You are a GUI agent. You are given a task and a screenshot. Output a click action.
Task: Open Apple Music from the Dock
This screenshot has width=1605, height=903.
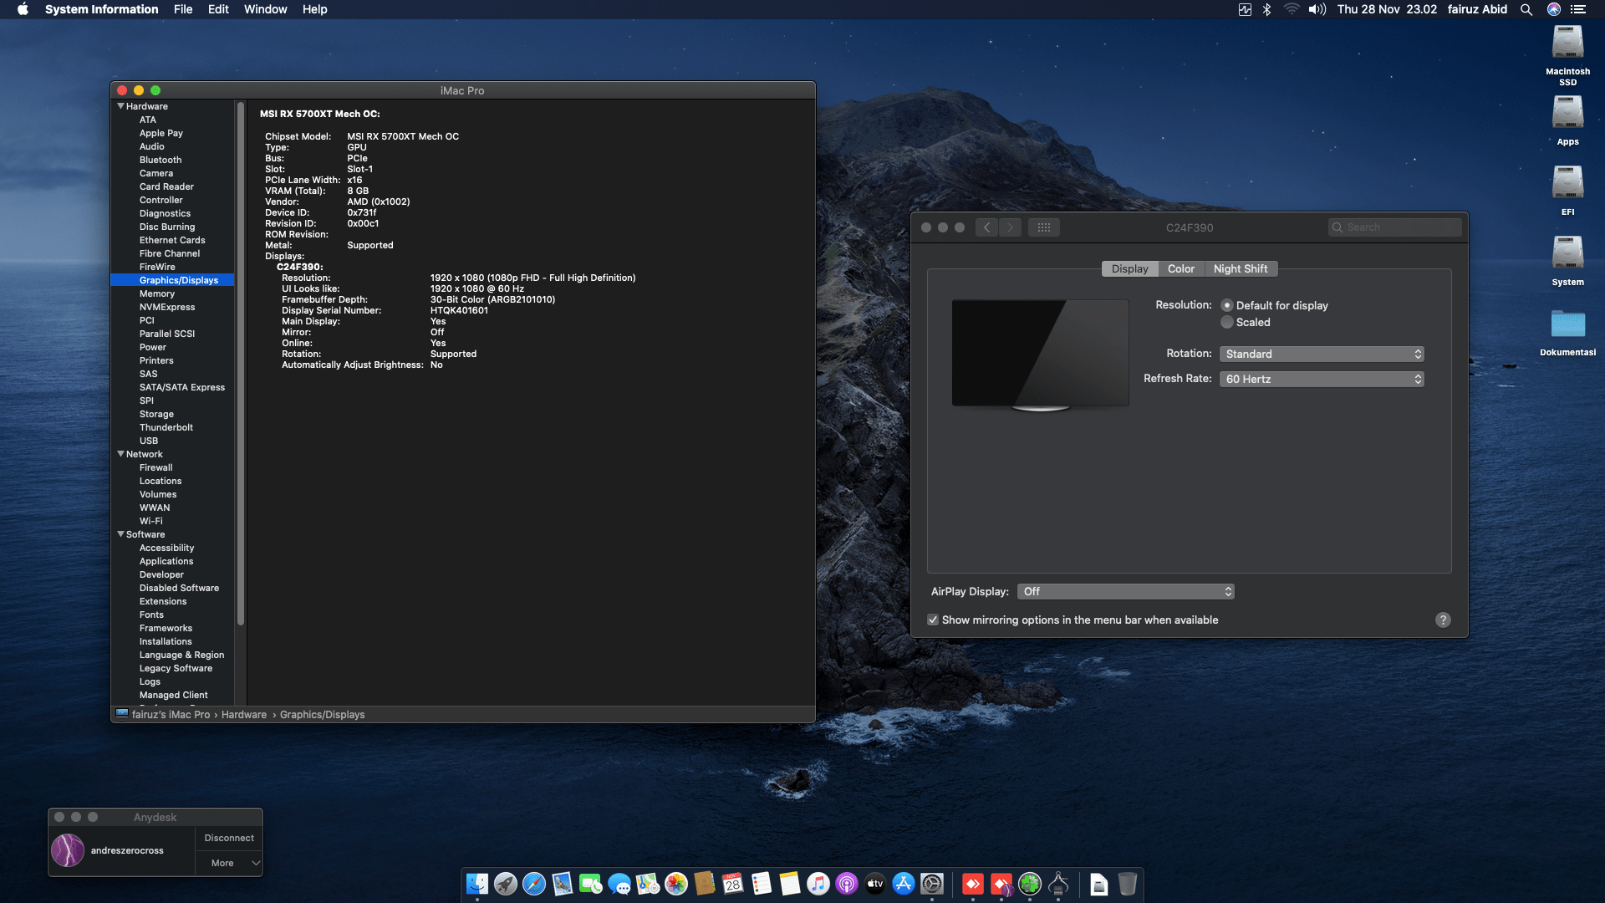click(817, 884)
